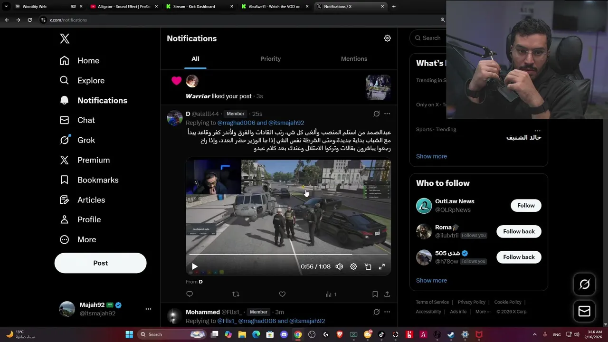Image resolution: width=608 pixels, height=342 pixels.
Task: View analytics for D's post
Action: [331, 294]
